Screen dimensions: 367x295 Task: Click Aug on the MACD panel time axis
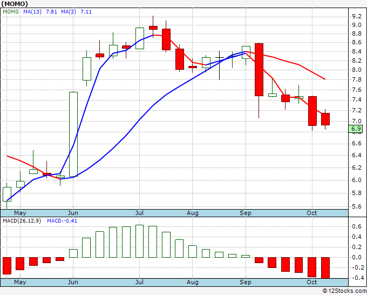192,283
